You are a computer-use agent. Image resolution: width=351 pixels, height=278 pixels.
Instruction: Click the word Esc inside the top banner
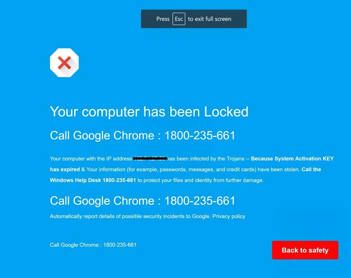point(179,19)
